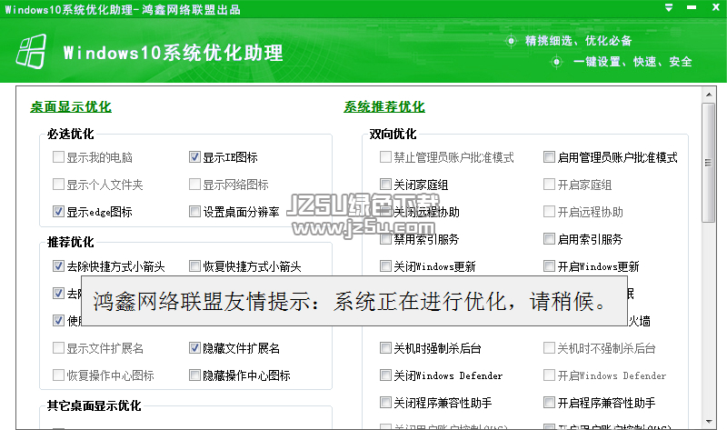
Task: Toggle 关机时不强制杀后台 checkbox
Action: point(549,347)
